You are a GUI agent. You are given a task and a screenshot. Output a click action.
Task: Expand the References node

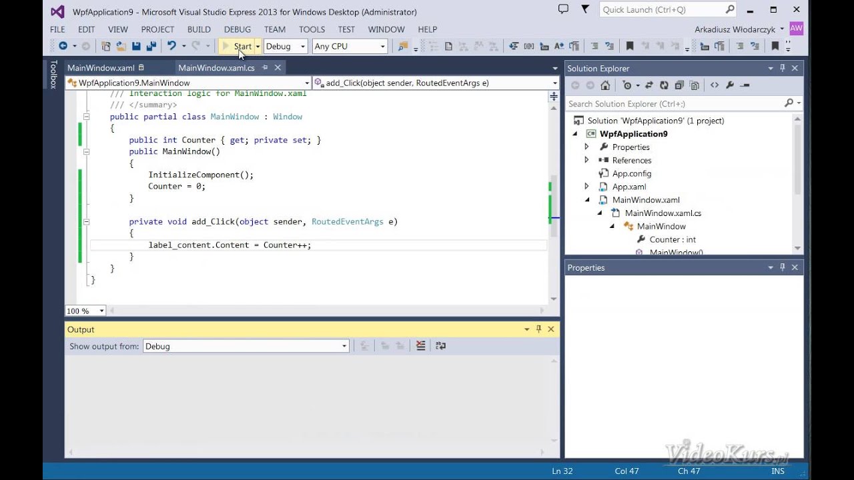click(586, 160)
